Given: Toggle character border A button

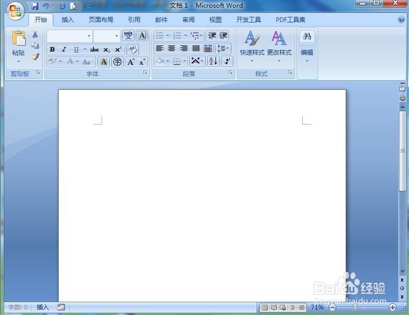Looking at the screenshot, I should tap(142, 35).
